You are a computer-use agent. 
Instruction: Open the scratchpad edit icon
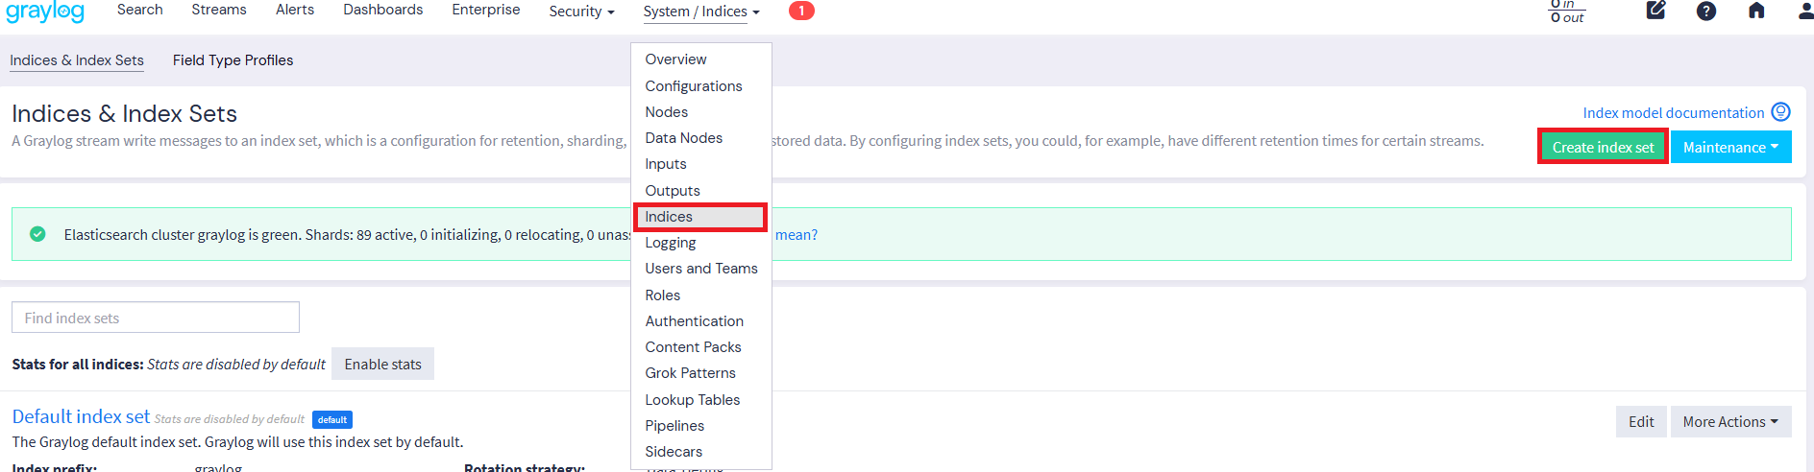pyautogui.click(x=1655, y=11)
